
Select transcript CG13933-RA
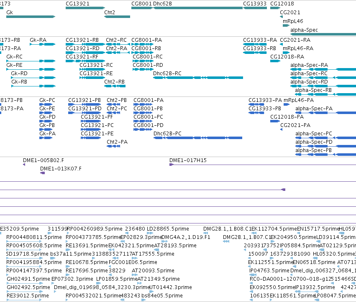point(255,44)
